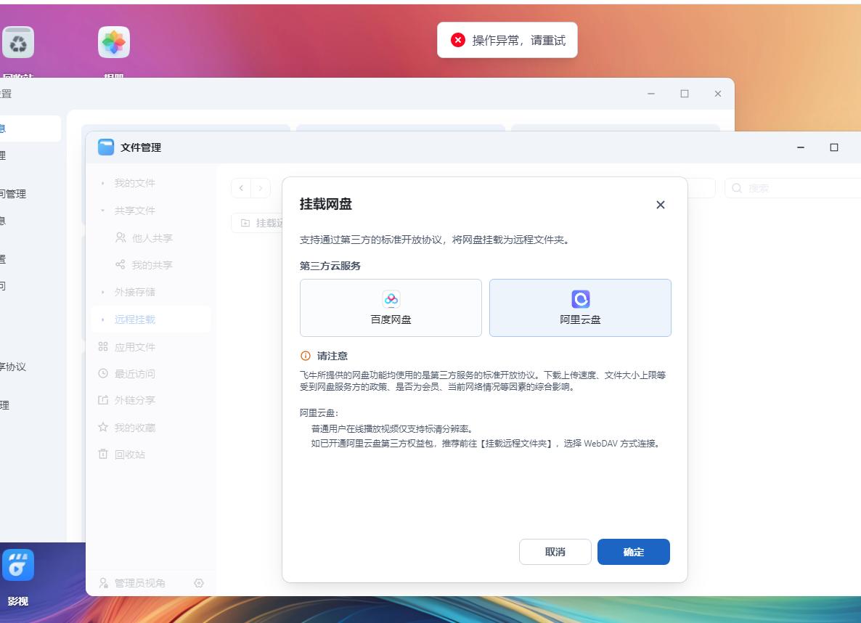This screenshot has height=623, width=861.
Task: Expand the 外接存储 tree arrow
Action: click(x=102, y=292)
